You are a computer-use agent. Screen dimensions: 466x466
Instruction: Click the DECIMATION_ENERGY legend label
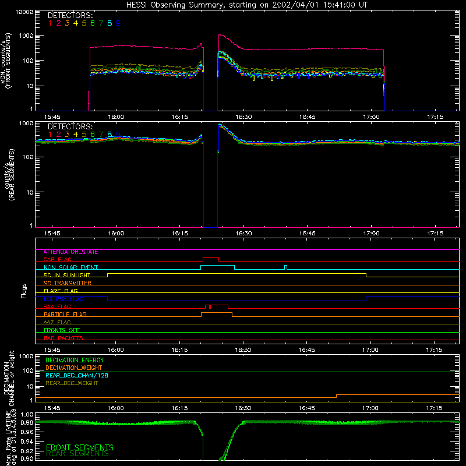pos(75,360)
